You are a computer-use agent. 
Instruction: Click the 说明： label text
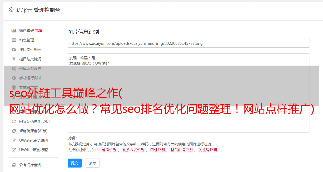point(73,138)
